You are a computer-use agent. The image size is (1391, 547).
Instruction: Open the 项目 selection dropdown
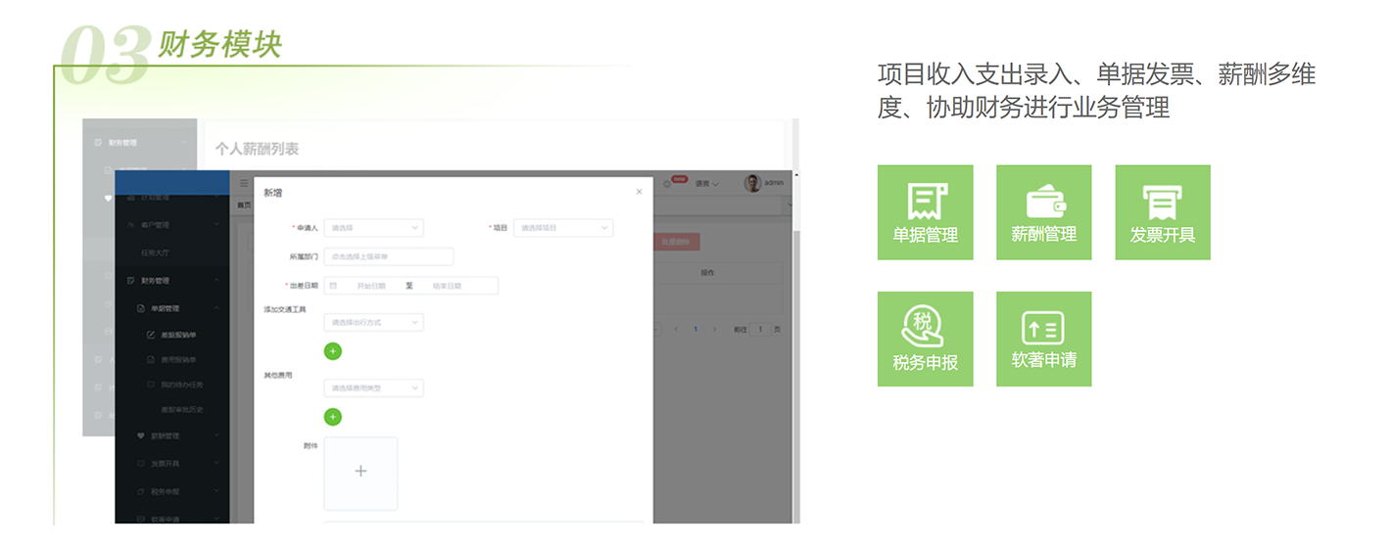(562, 228)
